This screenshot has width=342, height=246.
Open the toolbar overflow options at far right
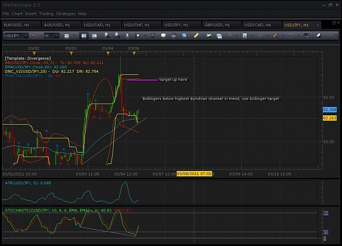pyautogui.click(x=336, y=36)
